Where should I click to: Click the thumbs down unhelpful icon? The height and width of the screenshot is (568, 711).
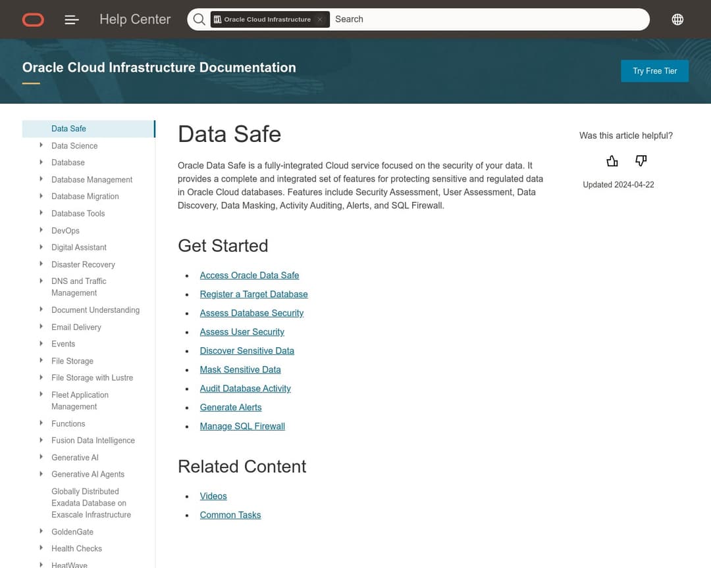(640, 160)
